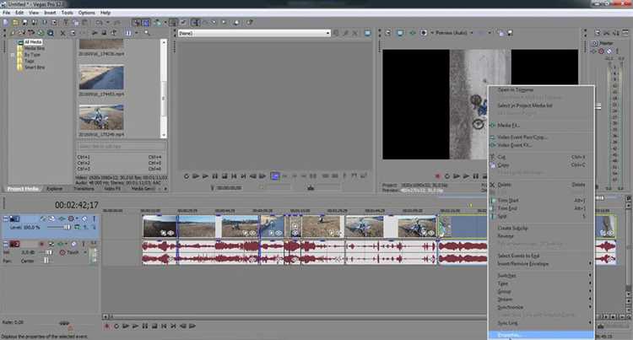
Task: Open the audio track Touch automation dropdown
Action: pos(85,252)
